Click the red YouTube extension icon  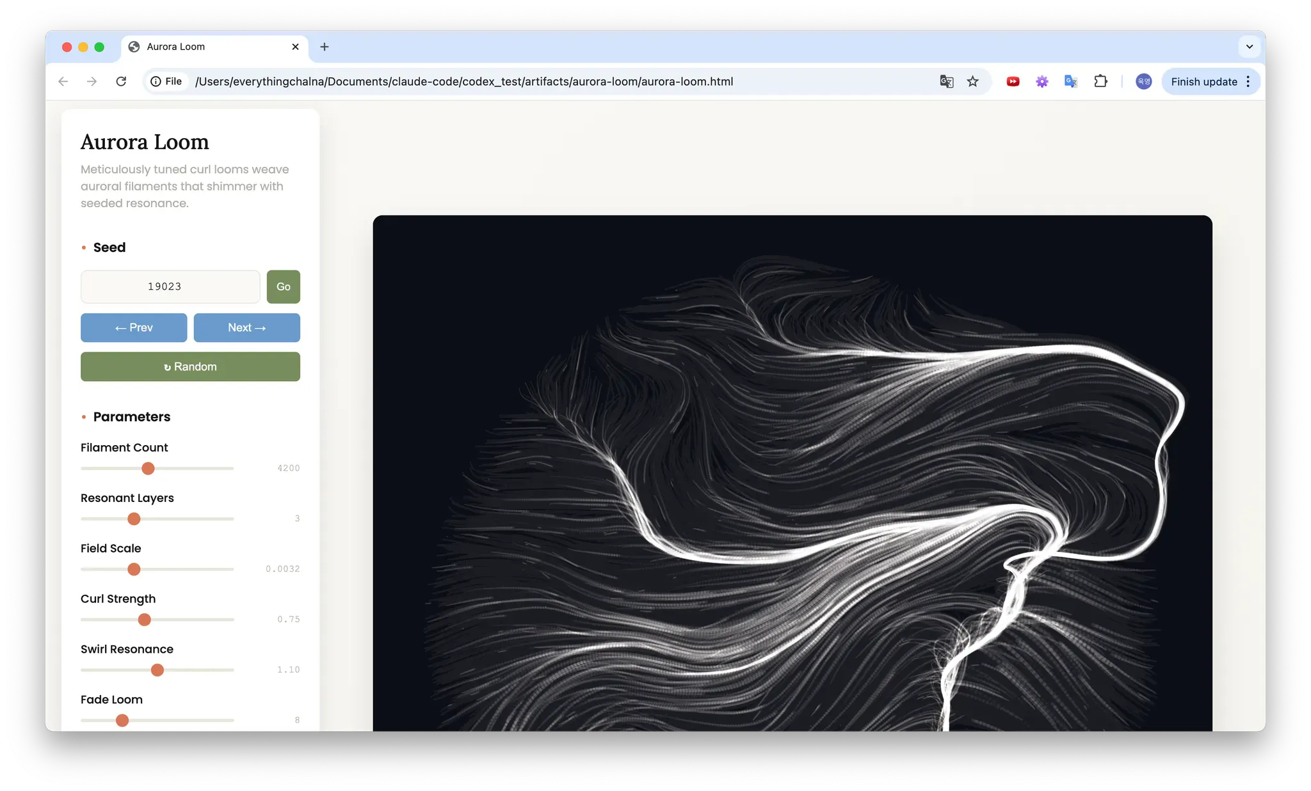1013,81
